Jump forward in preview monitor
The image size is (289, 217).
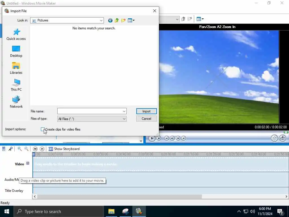pos(184,138)
